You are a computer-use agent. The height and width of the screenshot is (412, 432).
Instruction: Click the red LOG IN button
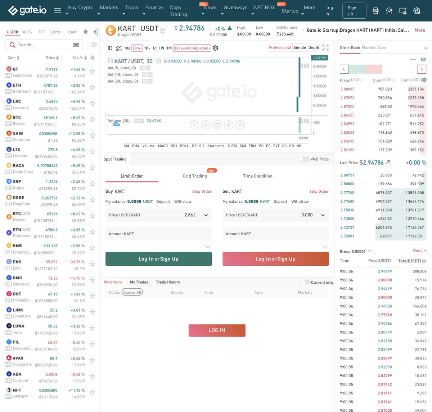pos(217,330)
